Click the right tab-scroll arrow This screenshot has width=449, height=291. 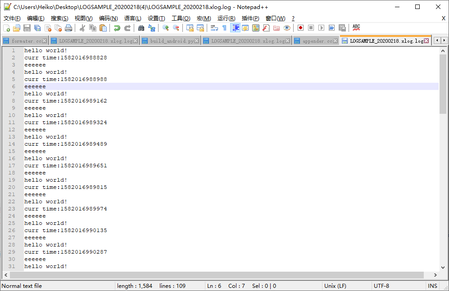(443, 40)
